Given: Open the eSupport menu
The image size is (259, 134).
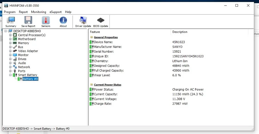Looking at the screenshot, I should 56,12.
